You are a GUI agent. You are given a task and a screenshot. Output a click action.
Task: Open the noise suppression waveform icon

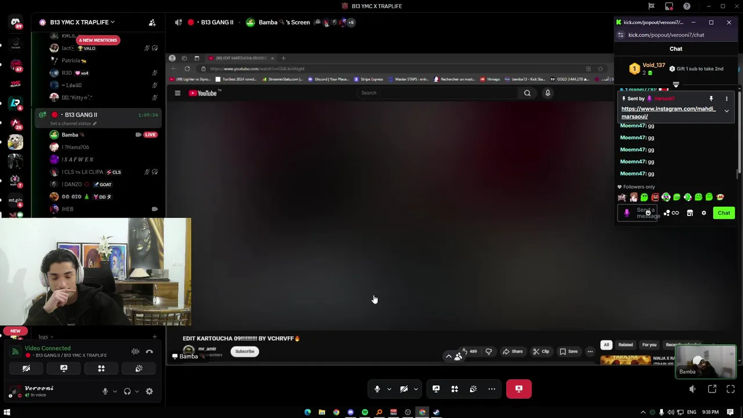[x=135, y=351]
